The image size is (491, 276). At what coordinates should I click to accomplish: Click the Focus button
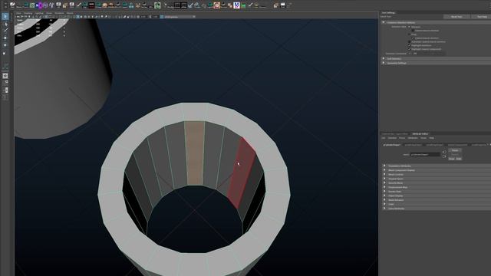pyautogui.click(x=455, y=150)
